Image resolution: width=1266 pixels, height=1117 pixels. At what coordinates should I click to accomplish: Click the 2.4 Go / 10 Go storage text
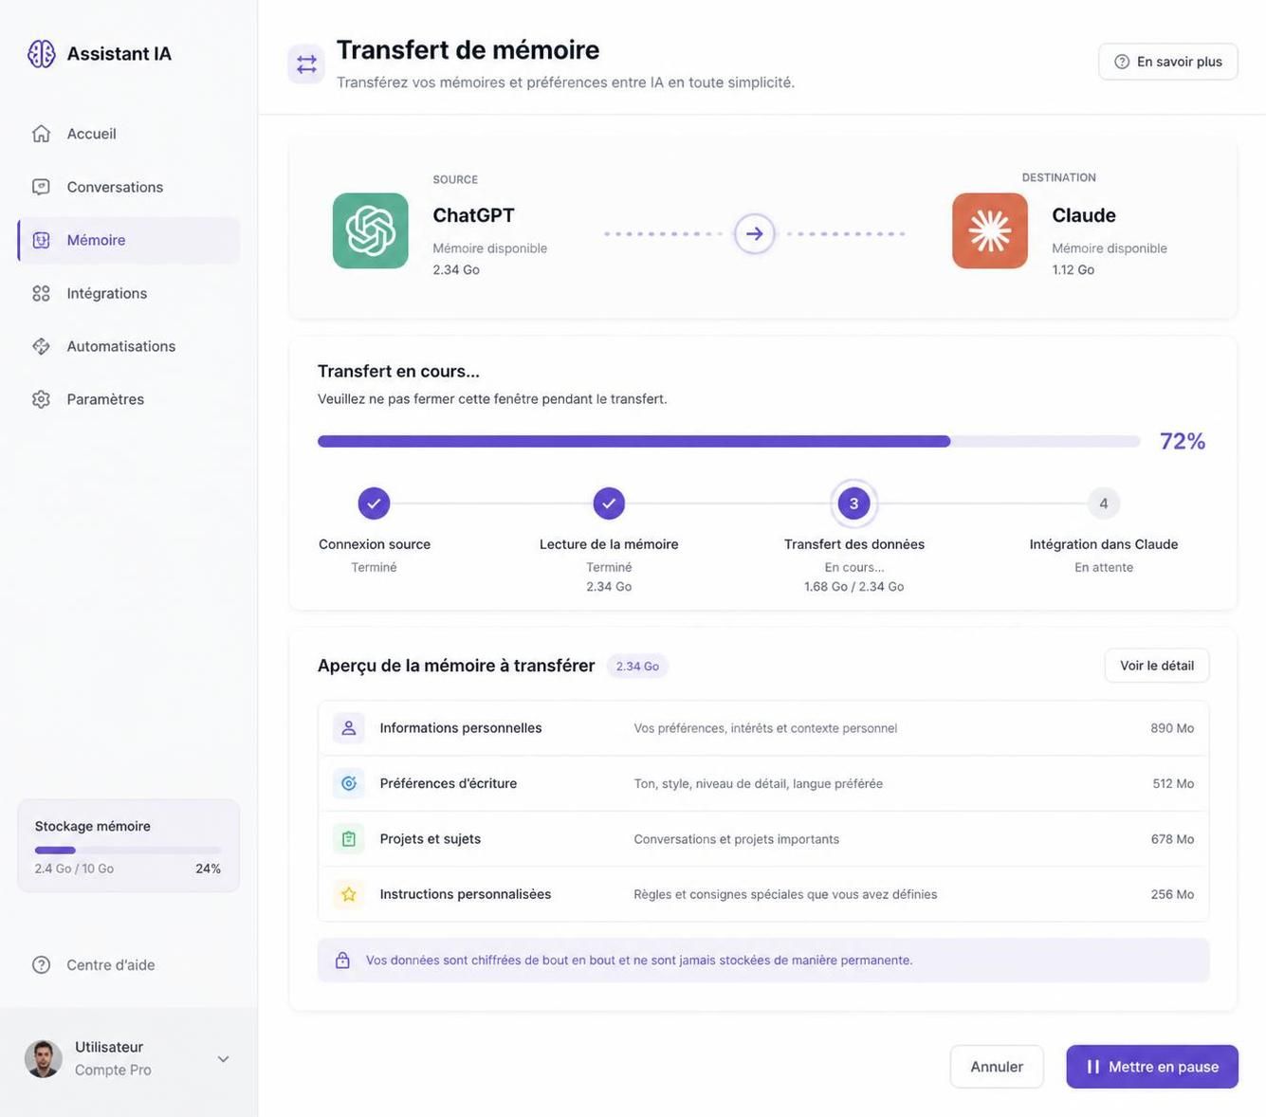click(74, 869)
